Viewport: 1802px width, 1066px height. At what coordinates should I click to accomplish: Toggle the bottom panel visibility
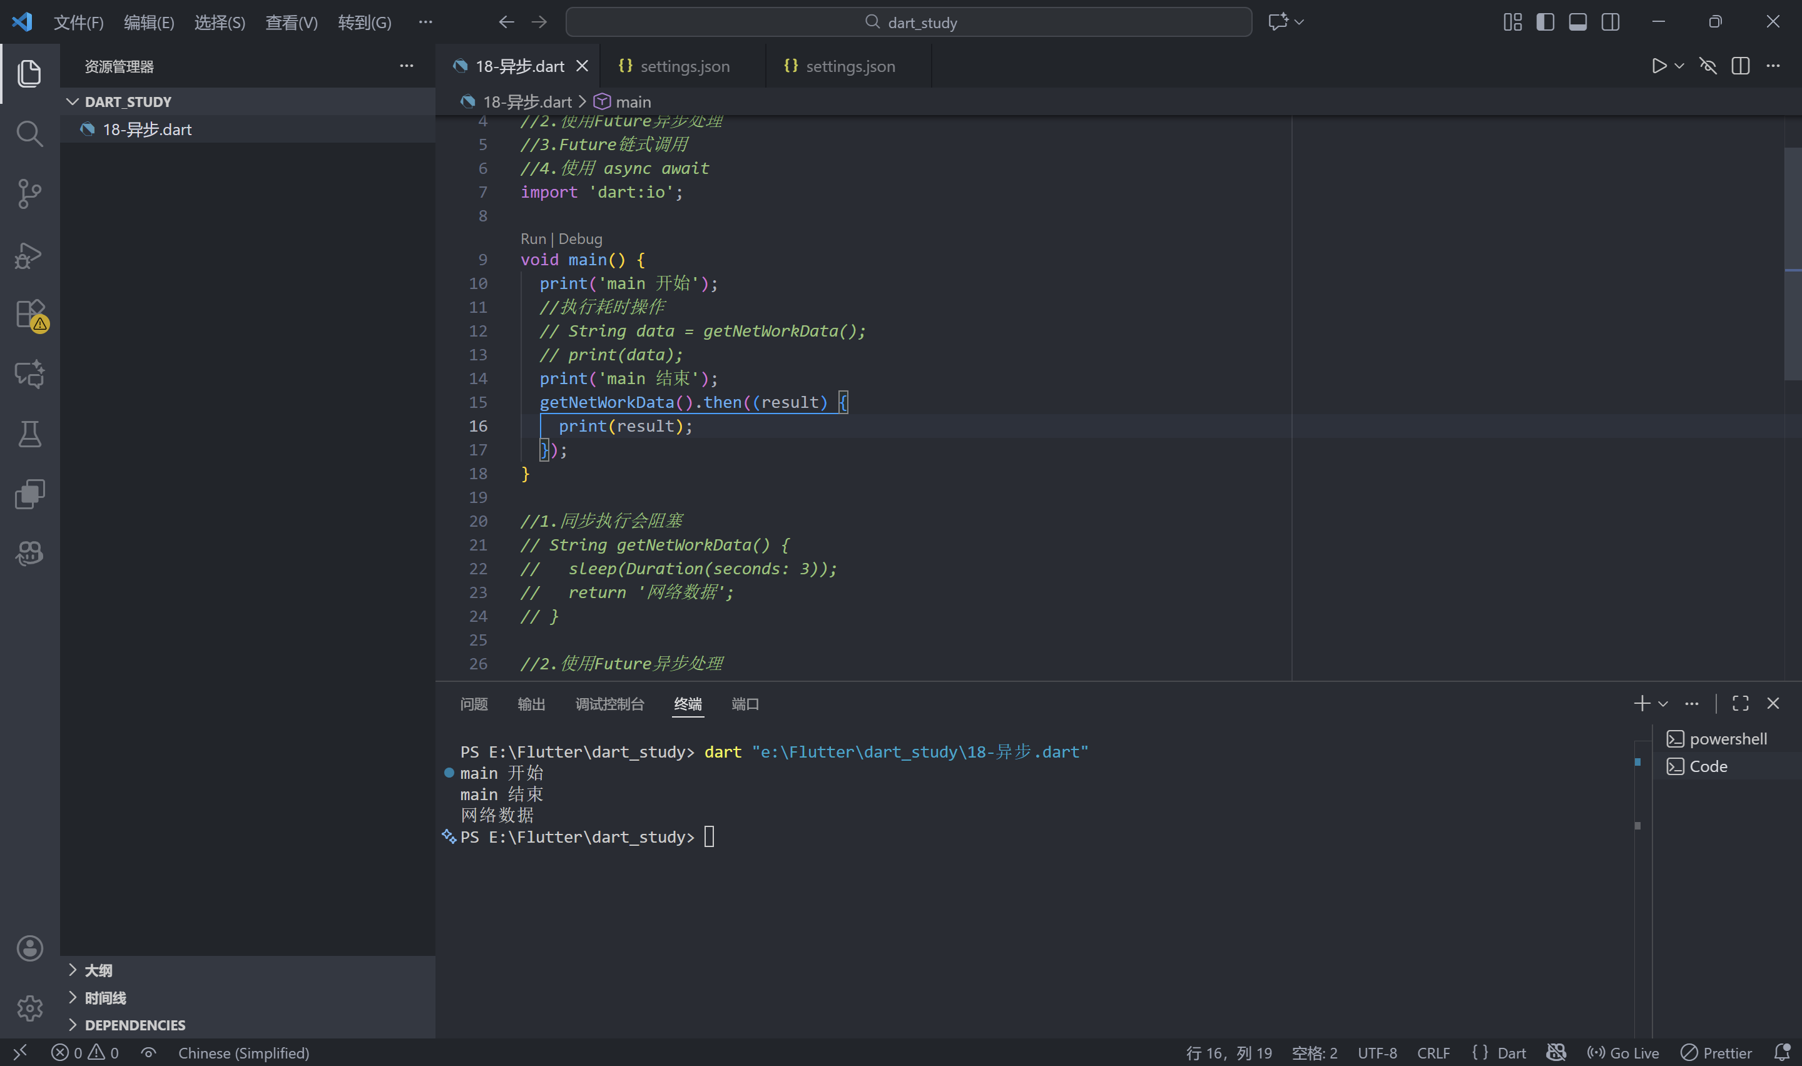(x=1577, y=23)
